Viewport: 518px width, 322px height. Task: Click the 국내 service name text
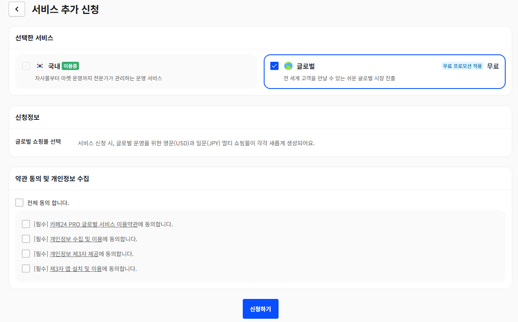(x=54, y=66)
